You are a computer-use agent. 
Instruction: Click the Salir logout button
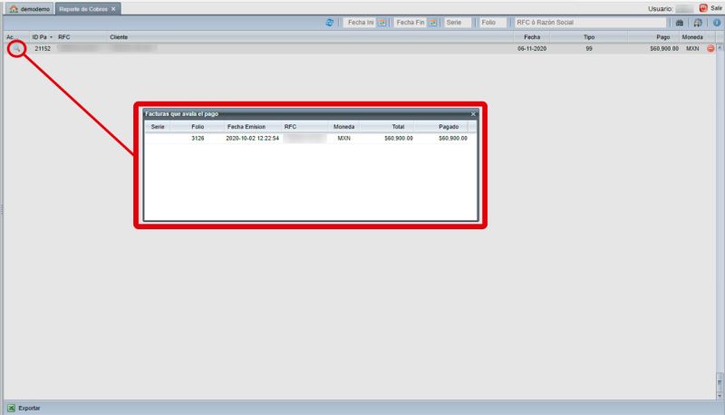[x=710, y=7]
